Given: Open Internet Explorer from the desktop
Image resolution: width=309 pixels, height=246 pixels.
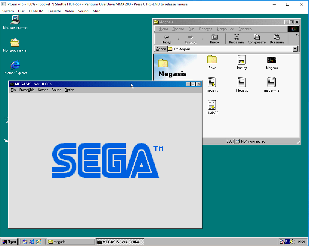Looking at the screenshot, I should pos(15,65).
